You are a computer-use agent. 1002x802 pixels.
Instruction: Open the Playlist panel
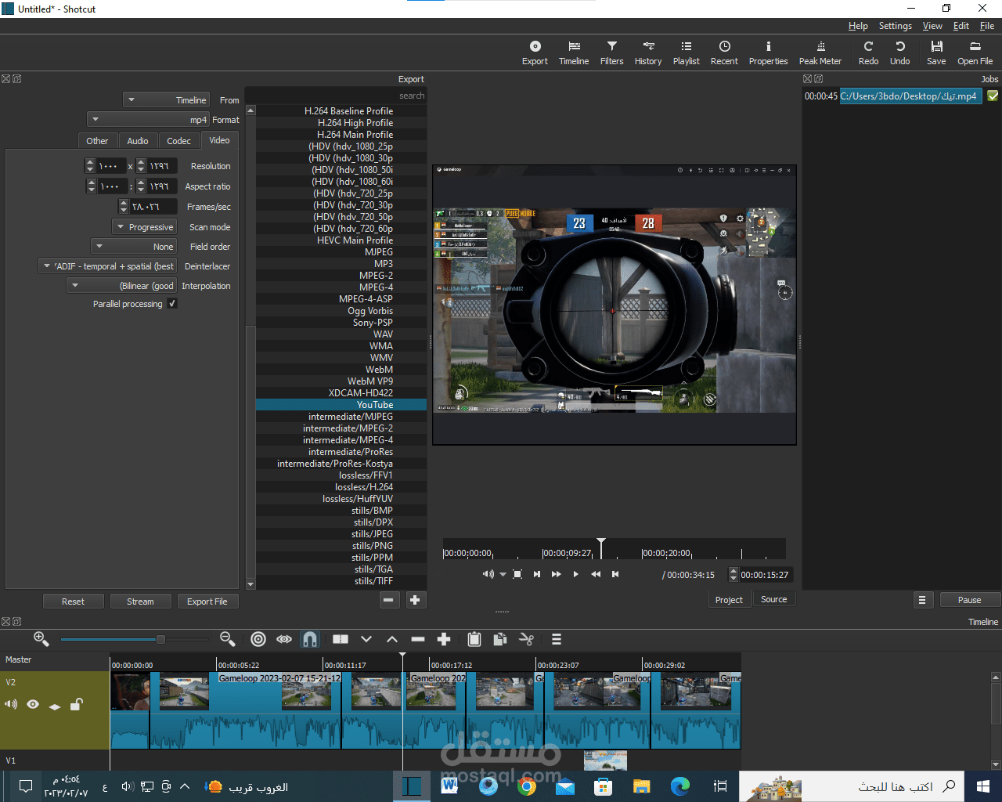coord(687,52)
